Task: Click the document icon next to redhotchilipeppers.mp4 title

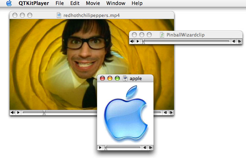Action: pyautogui.click(x=59, y=15)
